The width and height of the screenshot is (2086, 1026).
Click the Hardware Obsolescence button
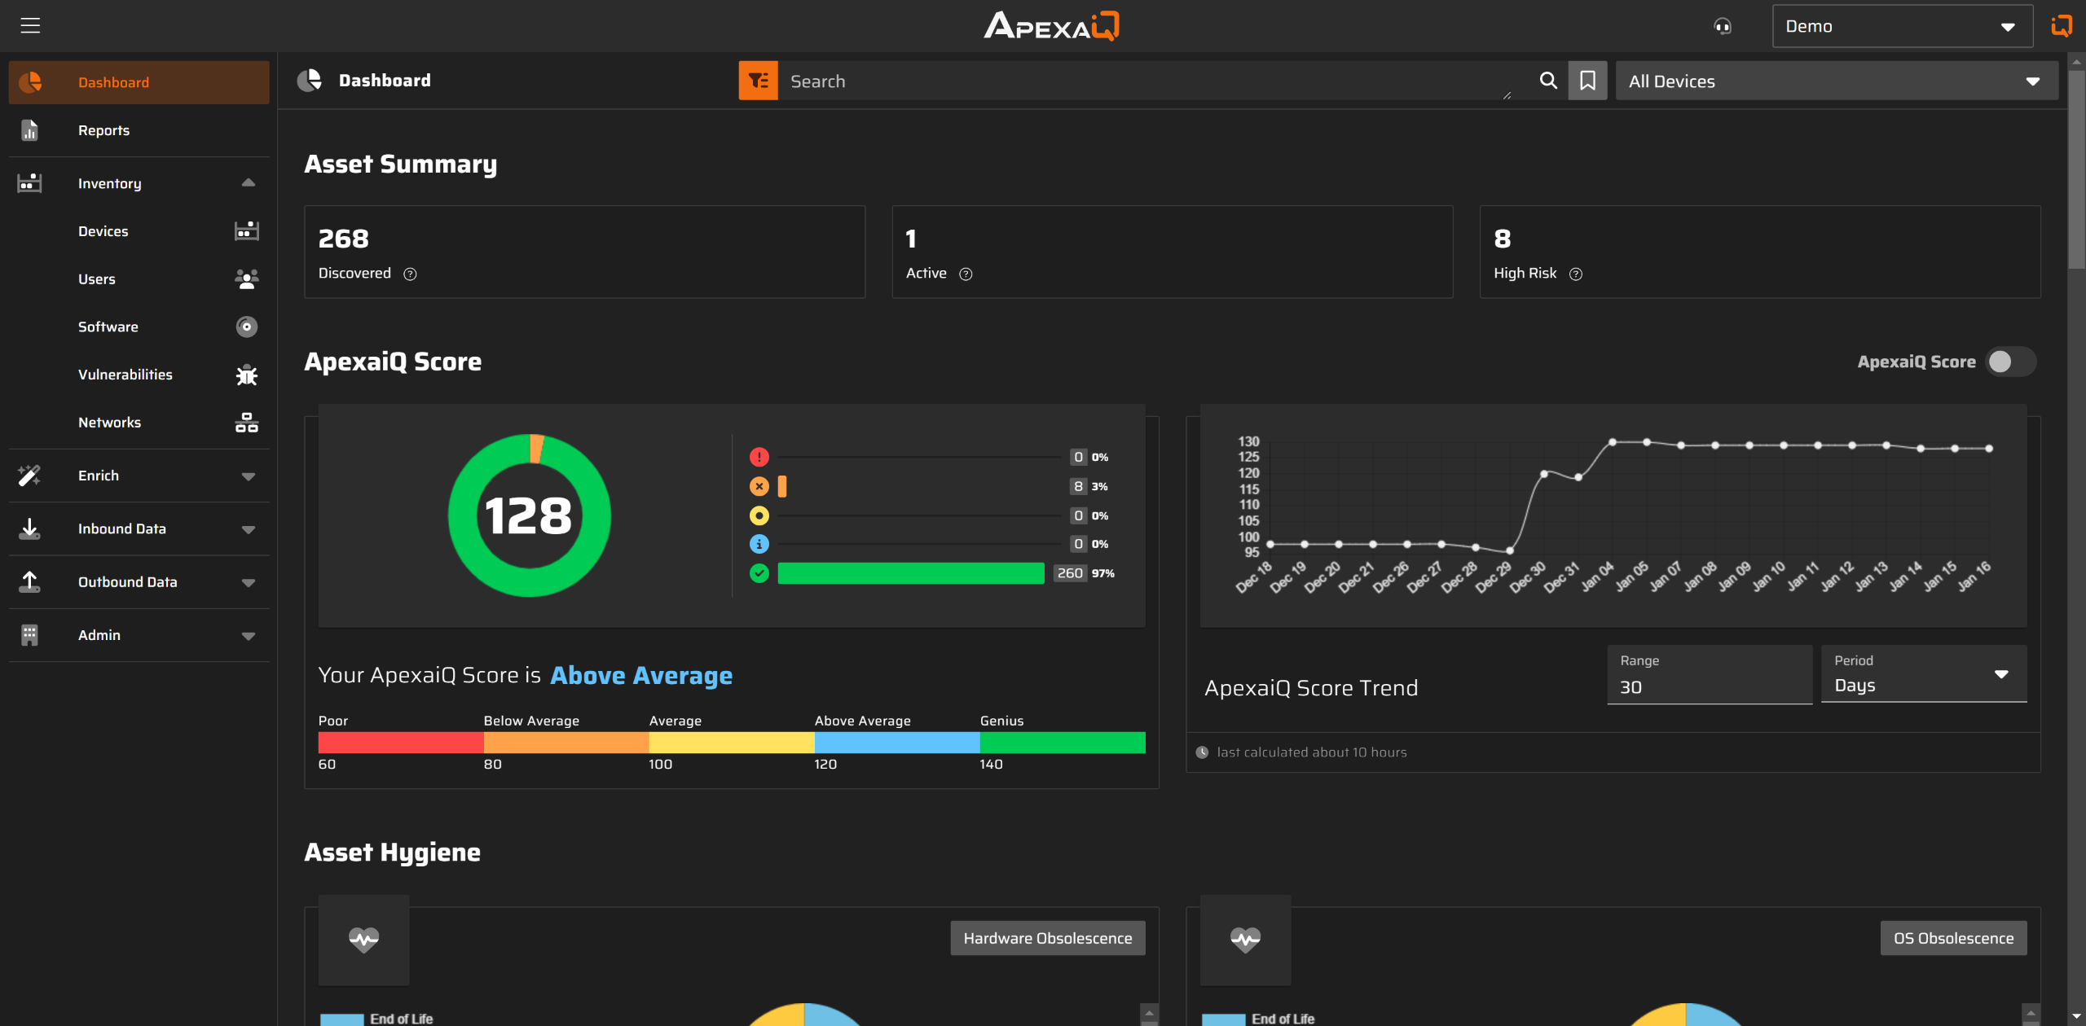click(x=1047, y=938)
